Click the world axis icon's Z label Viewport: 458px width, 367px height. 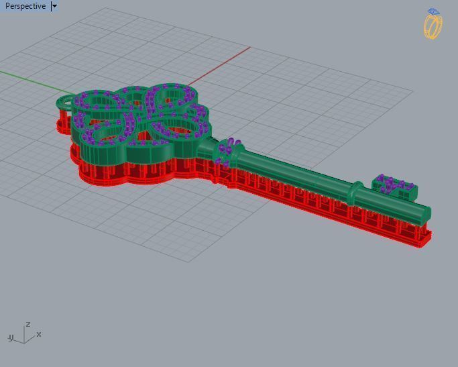tap(27, 324)
